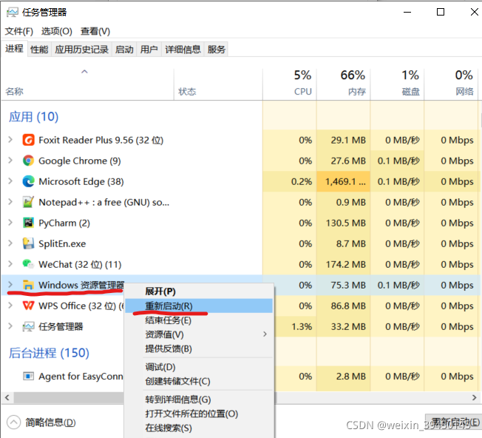Choose 结束任务(E) from the context menu
Screen dimensions: 482x438
pos(199,320)
